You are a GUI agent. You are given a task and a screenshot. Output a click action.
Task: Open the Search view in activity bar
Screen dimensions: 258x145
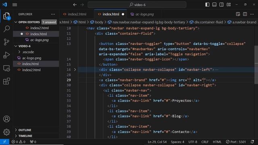pos(6,29)
